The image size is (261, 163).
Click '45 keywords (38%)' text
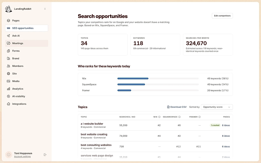[x=218, y=79]
